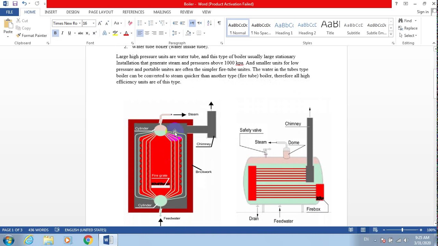Open the Bullets list dropdown arrow
The width and height of the screenshot is (438, 246).
tap(145, 23)
